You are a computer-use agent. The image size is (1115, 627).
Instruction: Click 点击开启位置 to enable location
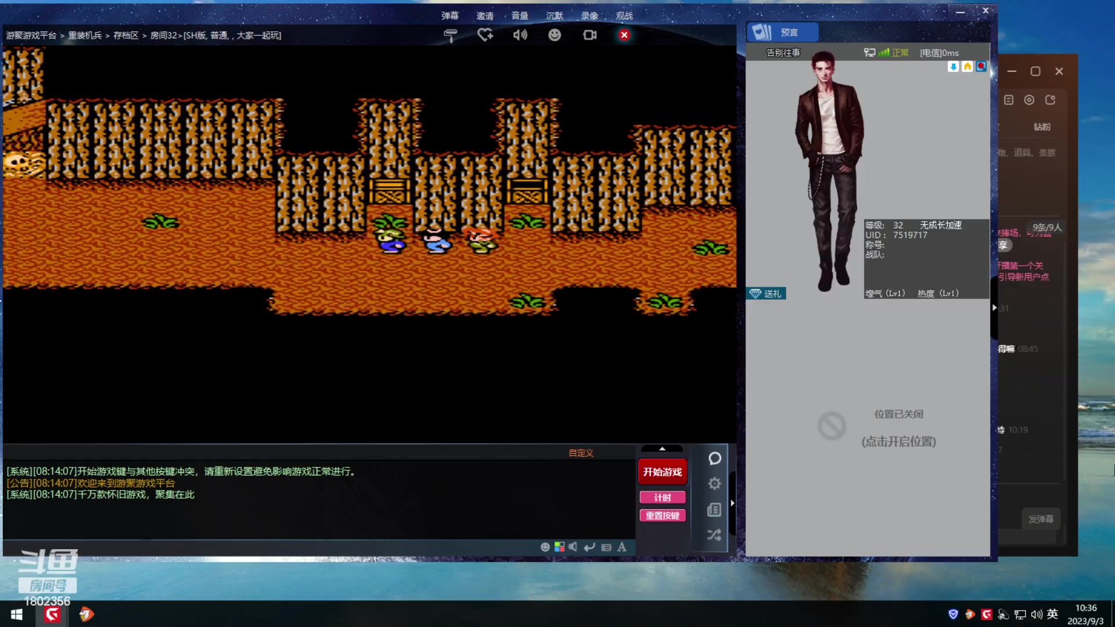(x=898, y=442)
